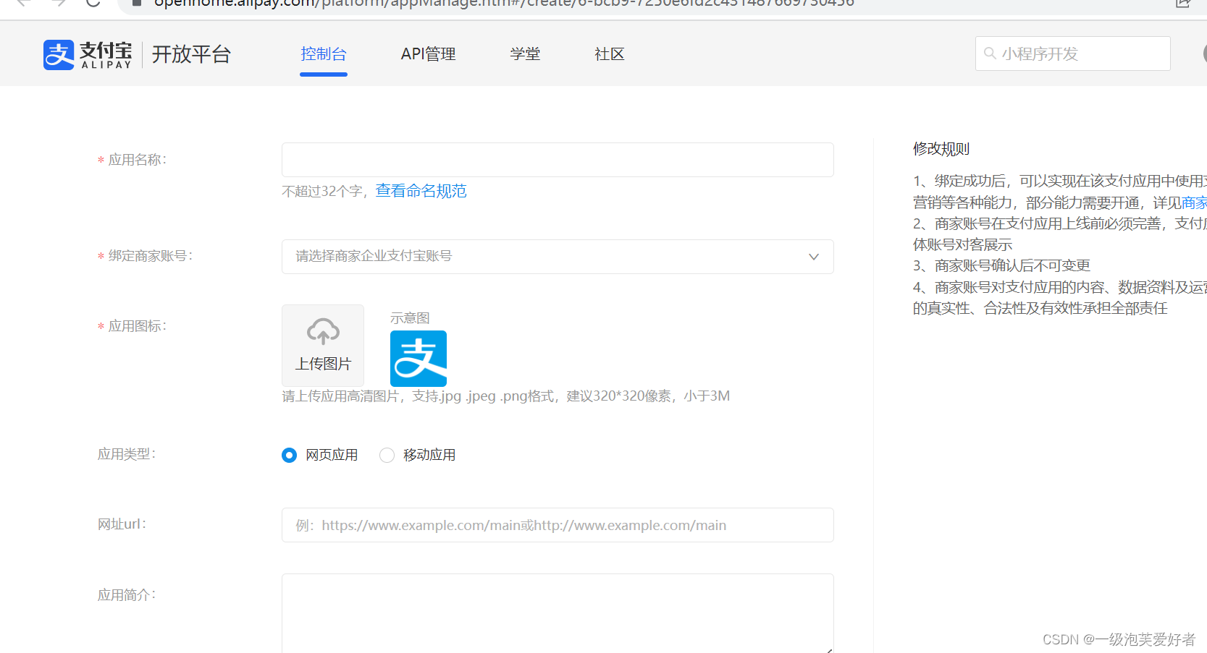Select the 移动应用 radio button
The height and width of the screenshot is (653, 1207).
[387, 455]
